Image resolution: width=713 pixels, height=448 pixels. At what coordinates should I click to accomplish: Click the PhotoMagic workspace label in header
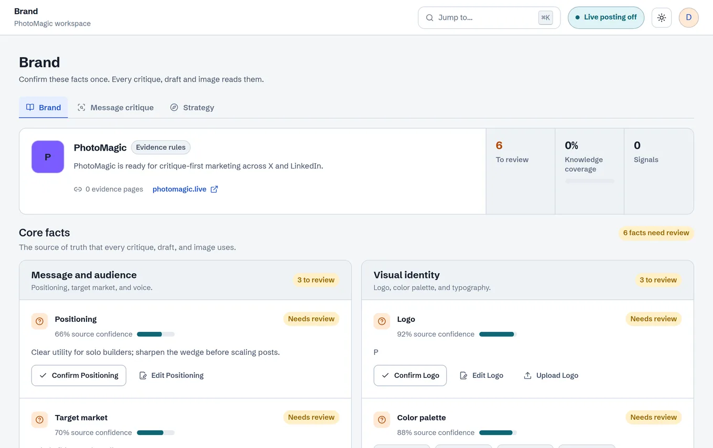(52, 24)
